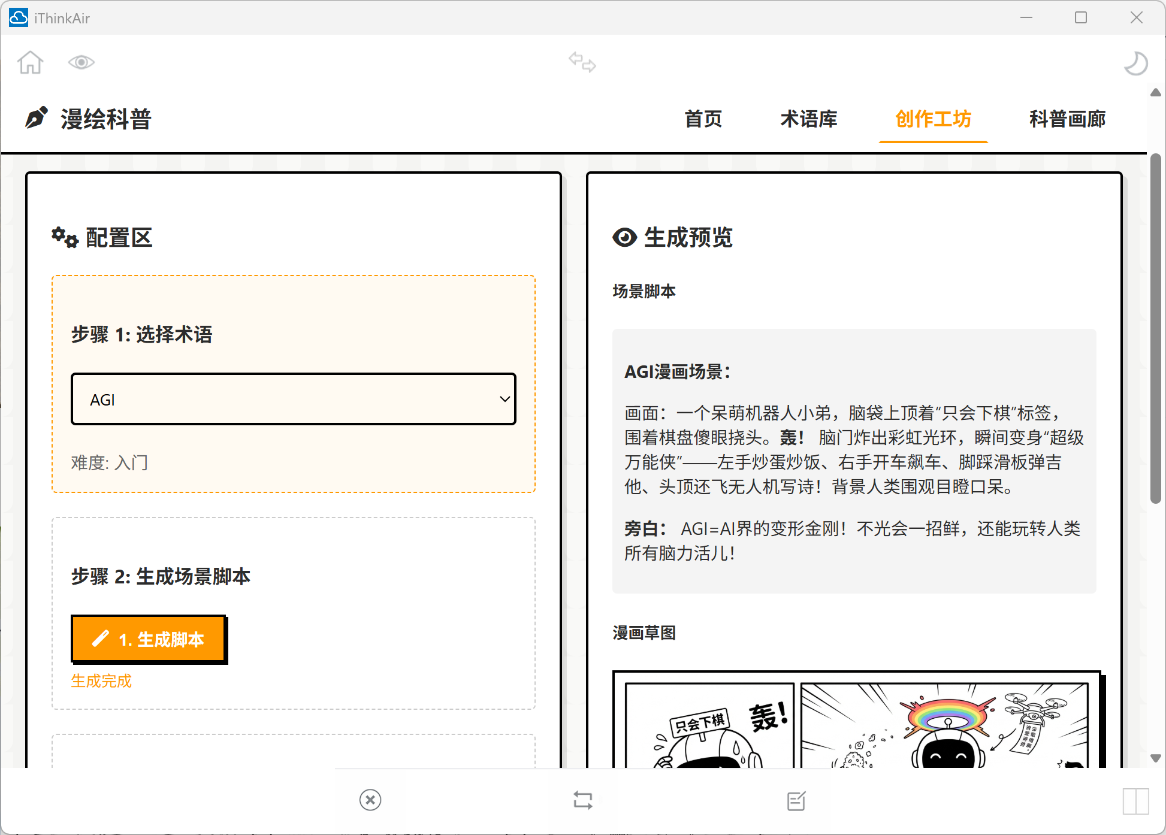This screenshot has height=835, width=1166.
Task: Click the 步骤 1: 选择术语 heading
Action: point(141,334)
